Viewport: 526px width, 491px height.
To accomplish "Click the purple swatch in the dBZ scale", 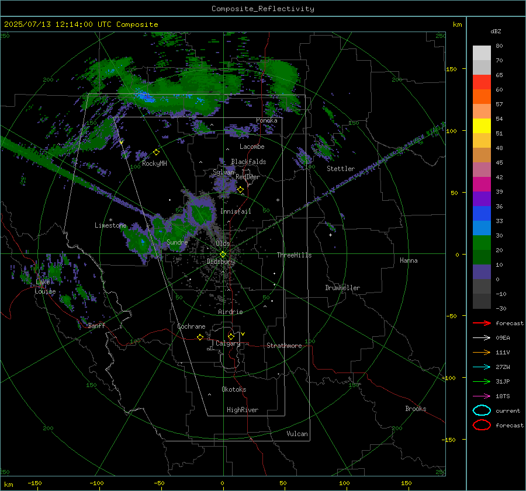I will pyautogui.click(x=482, y=199).
